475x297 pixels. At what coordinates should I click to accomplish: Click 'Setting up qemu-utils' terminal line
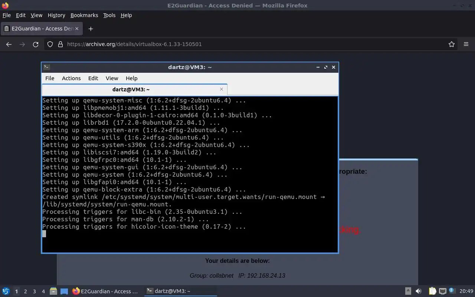(x=133, y=137)
